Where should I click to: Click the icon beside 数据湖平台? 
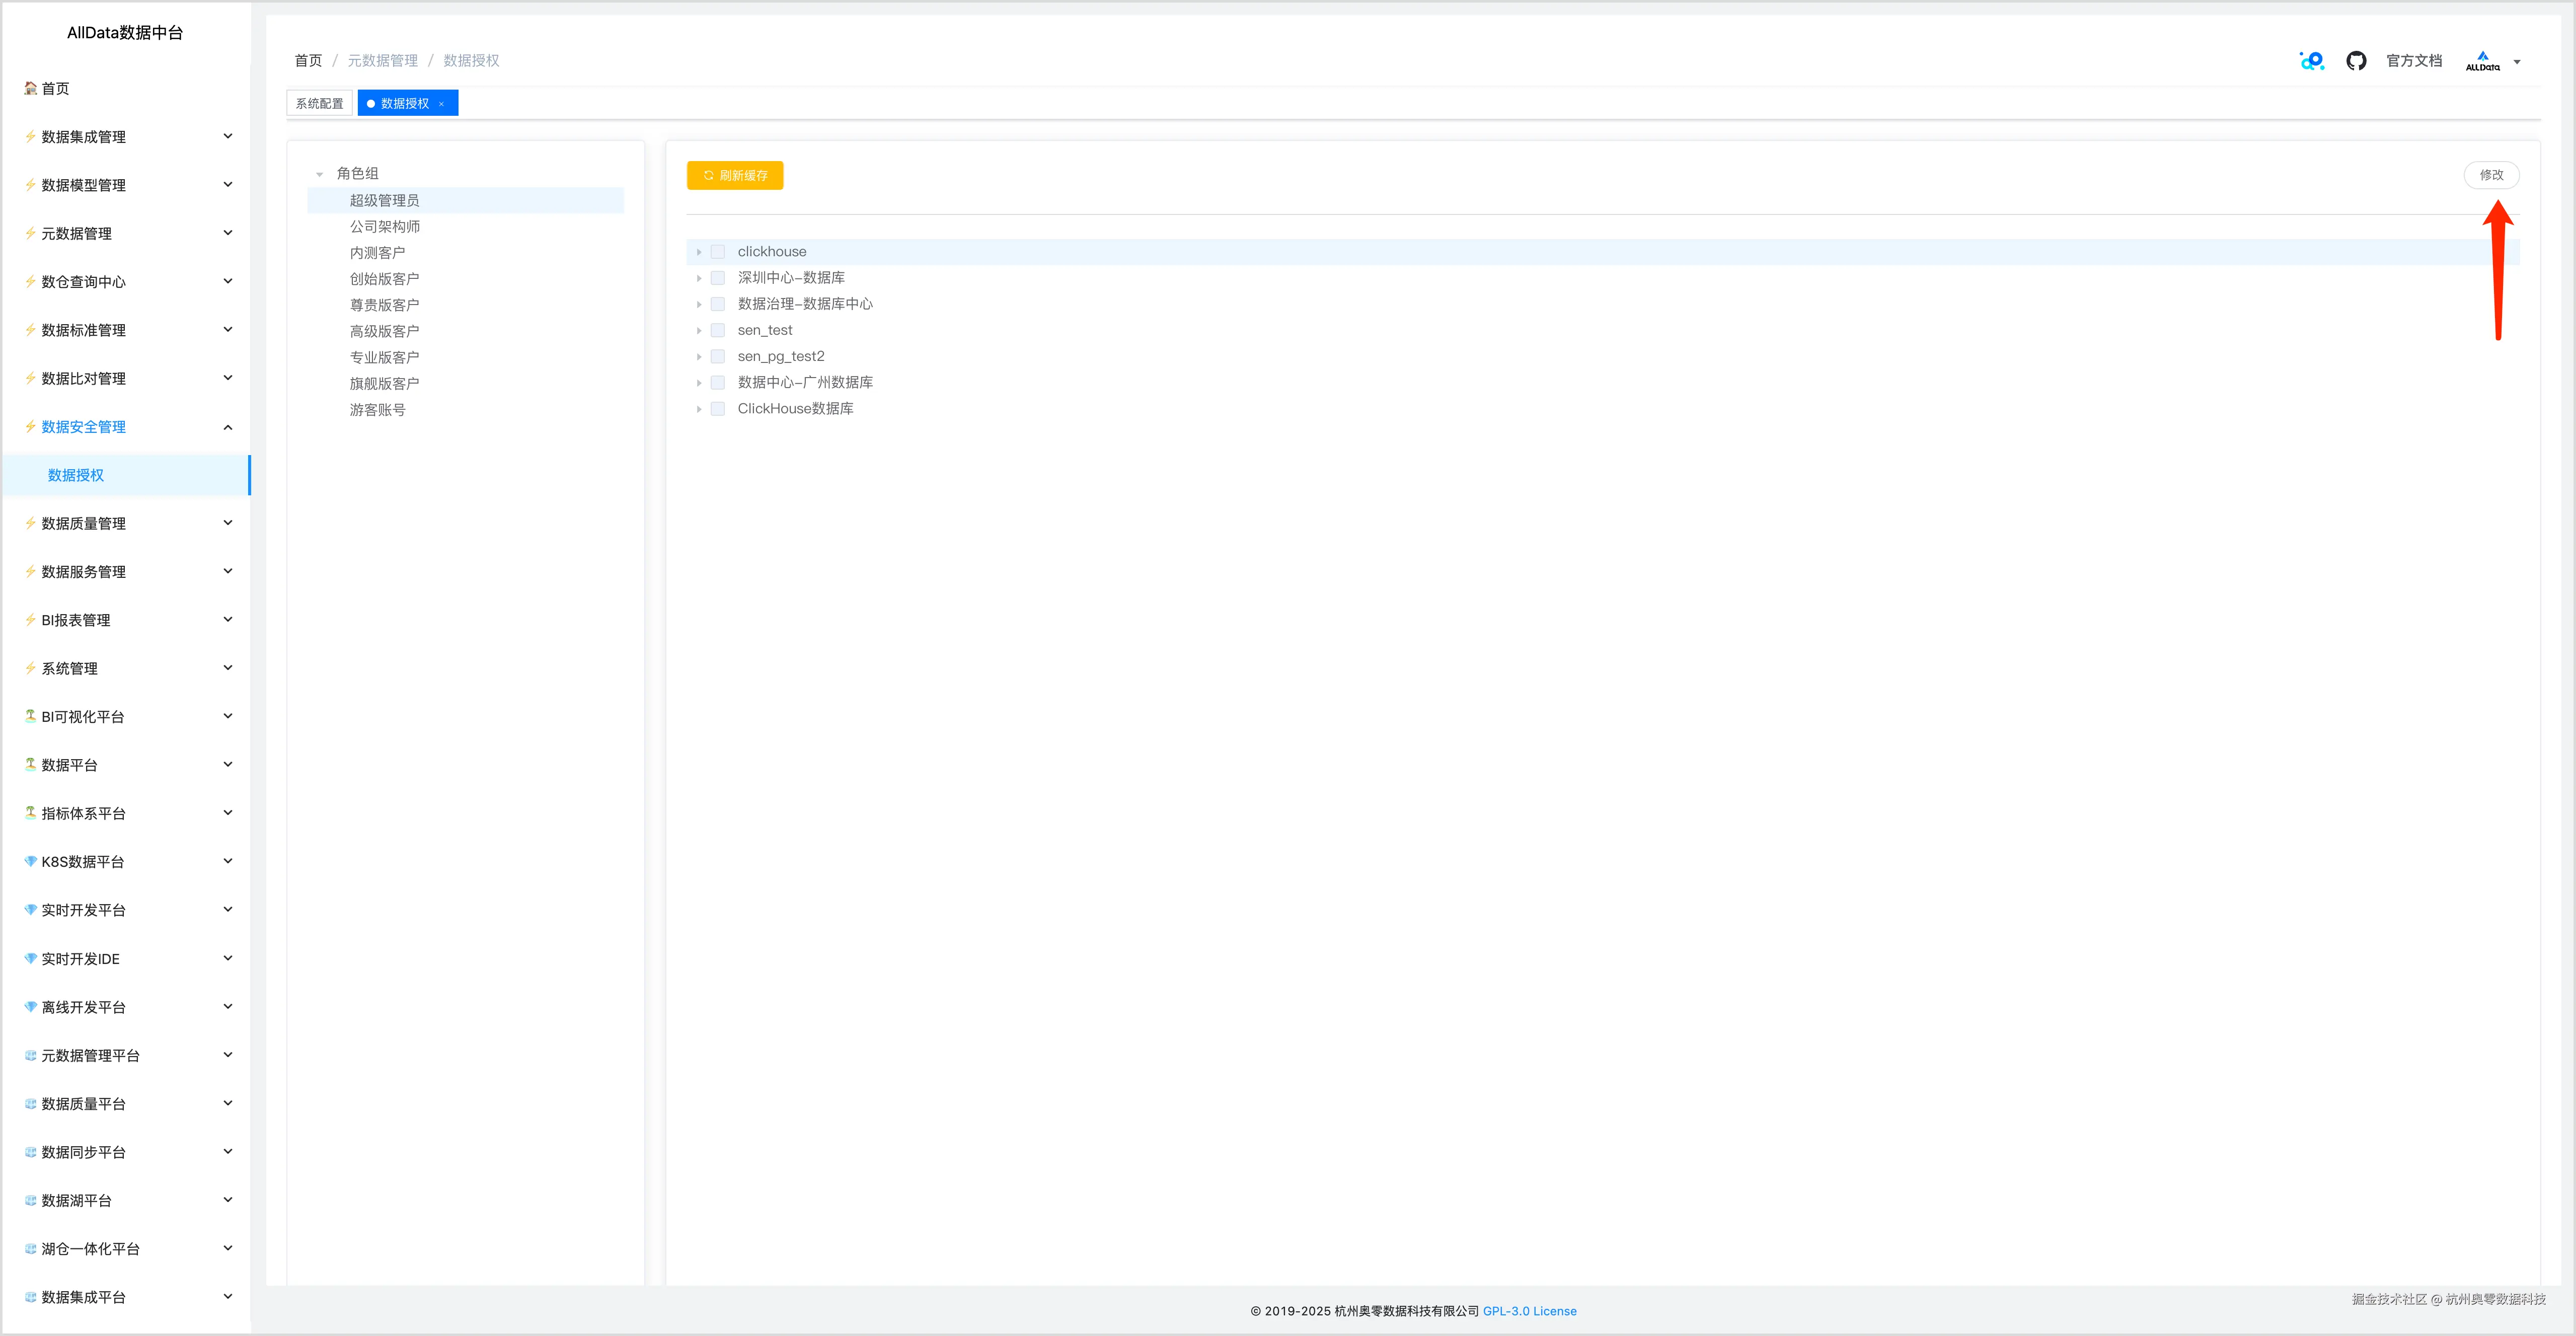coord(31,1200)
